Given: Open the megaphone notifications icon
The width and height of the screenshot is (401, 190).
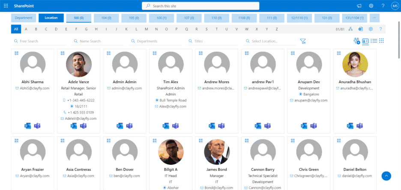Looking at the screenshot, I should [359, 6].
